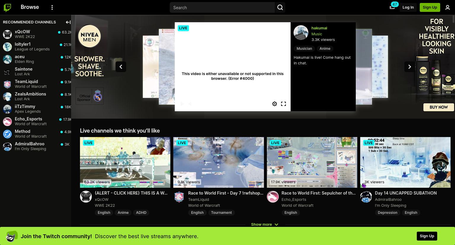Viewport: 455px width, 245px height.
Task: Open WWE 2K22 category under xQcOW card
Action: [x=105, y=206]
